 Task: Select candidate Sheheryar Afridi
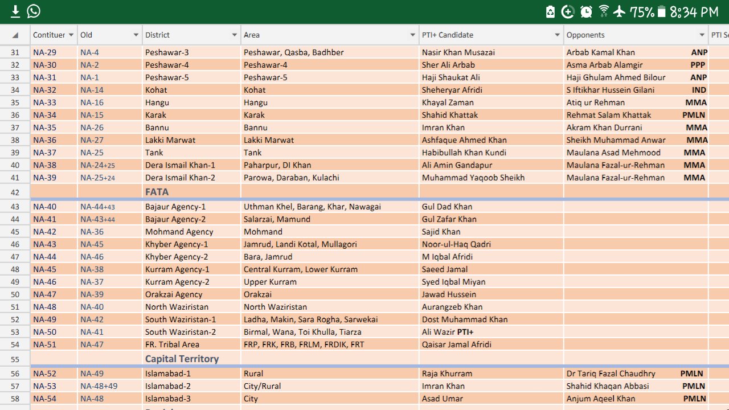pos(492,90)
